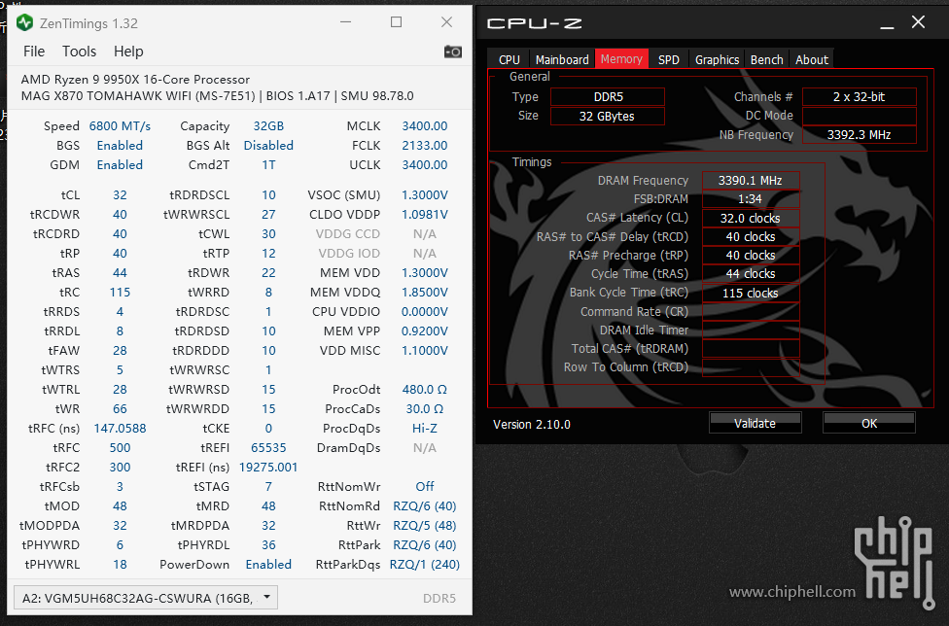Click the Bank Cycle Time field showing 115 clocks
949x626 pixels.
click(751, 293)
